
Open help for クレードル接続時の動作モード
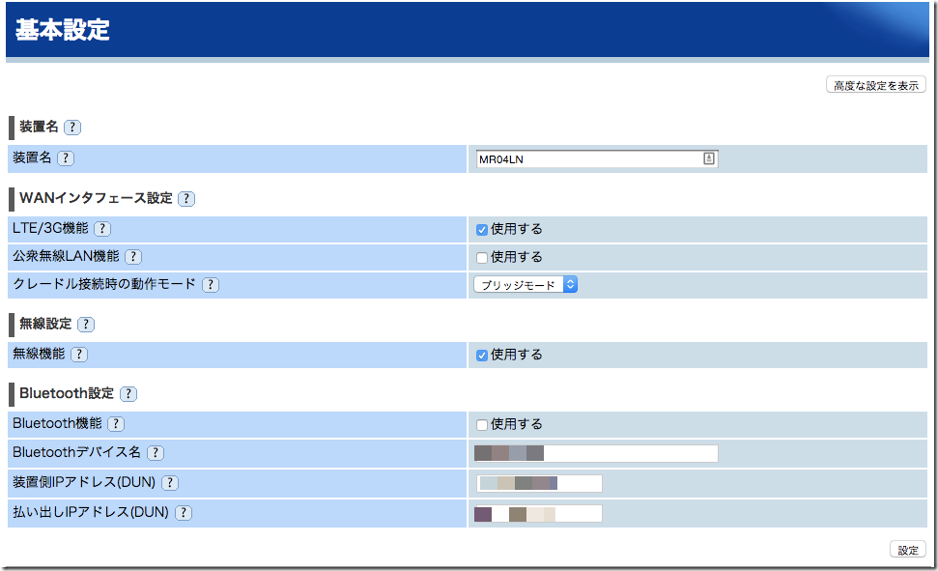210,285
